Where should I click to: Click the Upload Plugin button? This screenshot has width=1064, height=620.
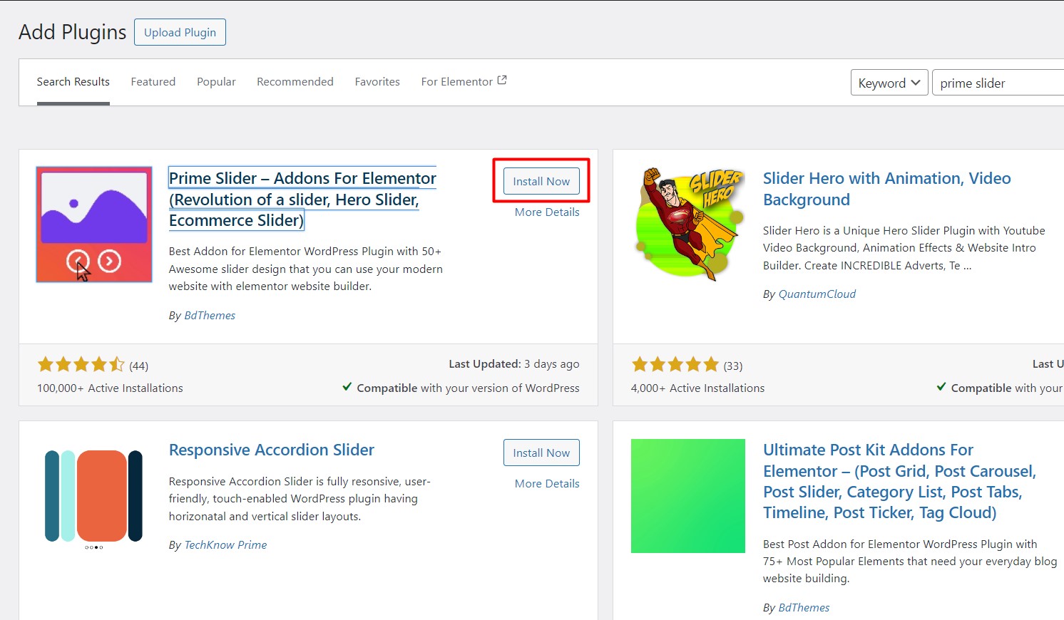pyautogui.click(x=180, y=32)
